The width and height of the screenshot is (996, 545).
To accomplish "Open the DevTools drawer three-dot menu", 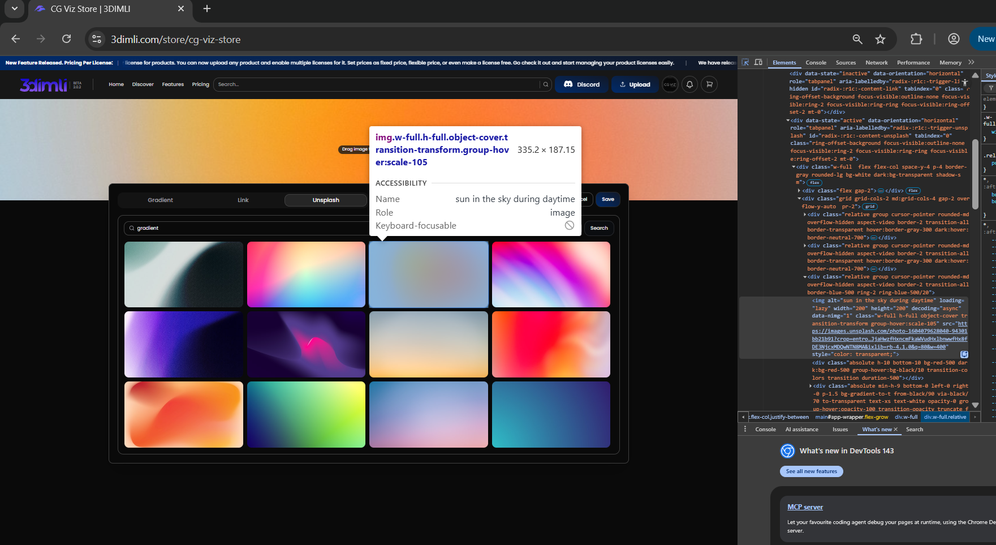I will (745, 429).
